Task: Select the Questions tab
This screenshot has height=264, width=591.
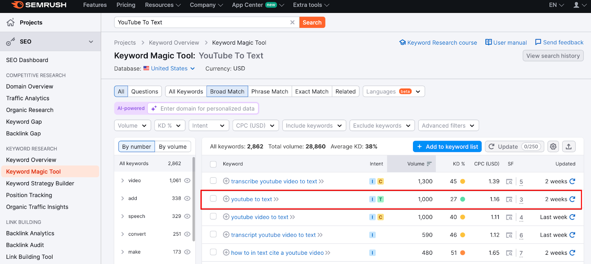Action: coord(144,91)
